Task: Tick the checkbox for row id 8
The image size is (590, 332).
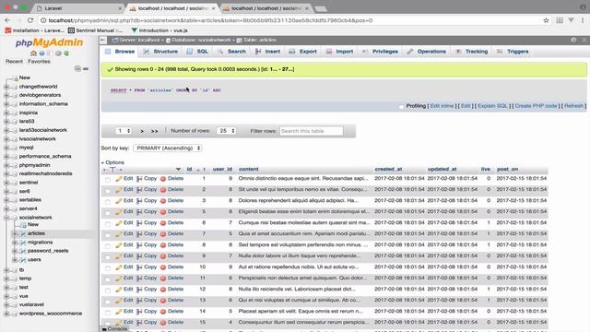Action: point(108,246)
